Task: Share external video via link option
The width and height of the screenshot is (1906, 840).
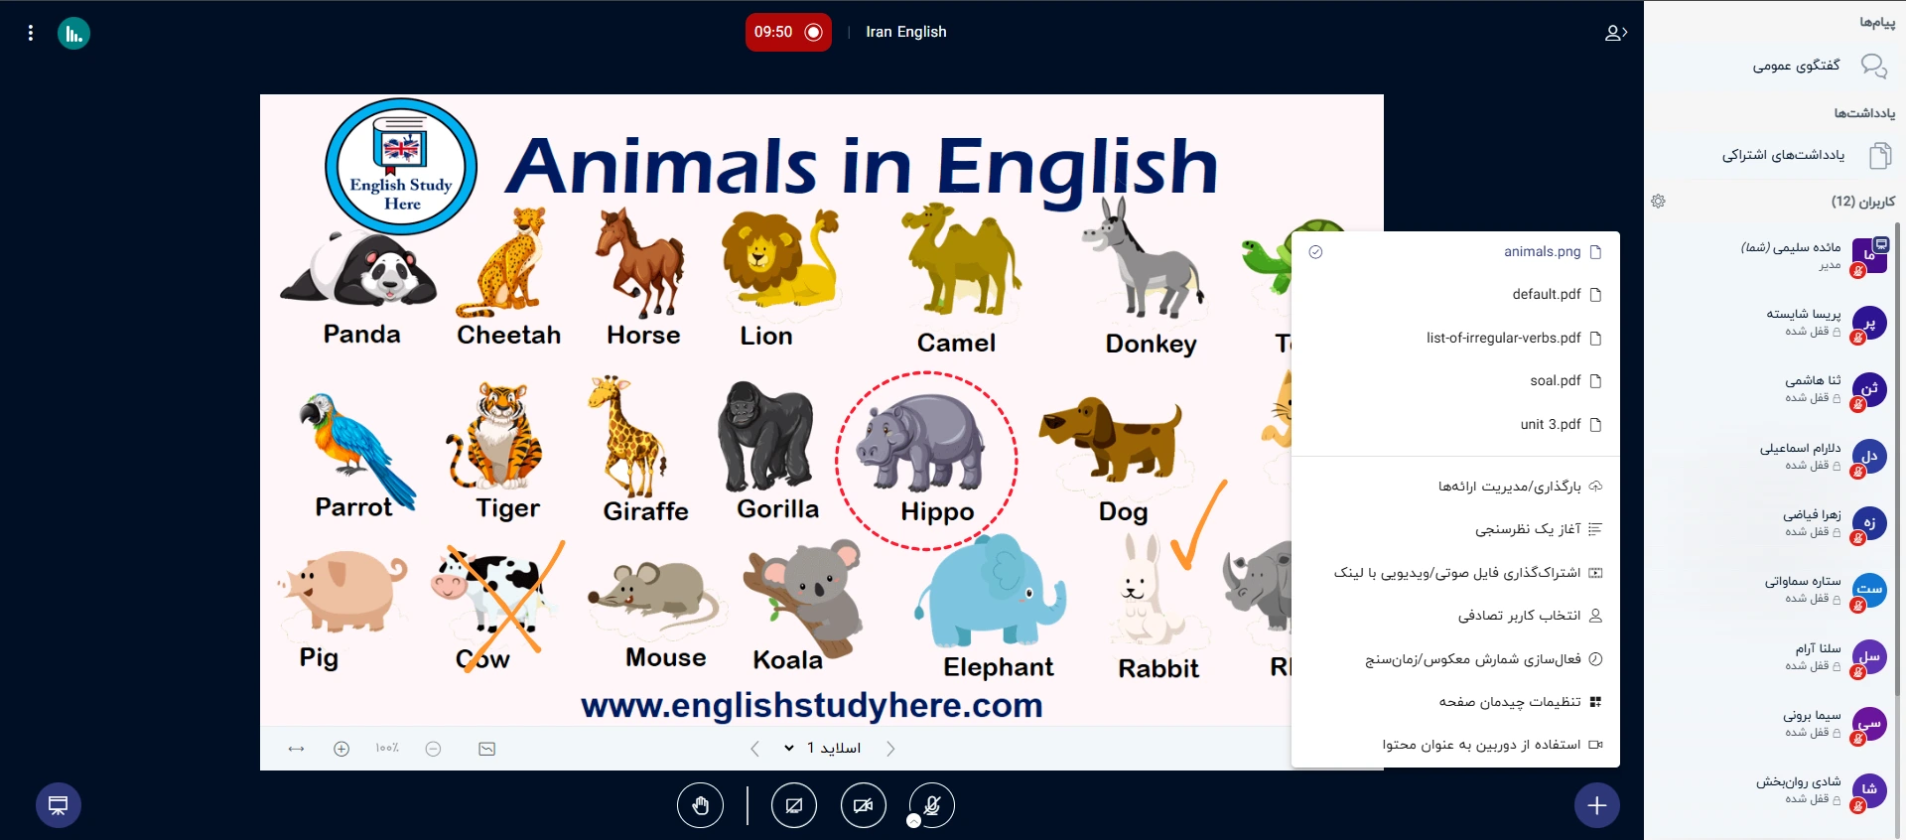Action: pyautogui.click(x=1455, y=573)
